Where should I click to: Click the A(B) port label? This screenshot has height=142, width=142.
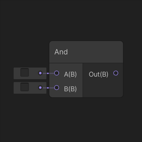(x=70, y=74)
